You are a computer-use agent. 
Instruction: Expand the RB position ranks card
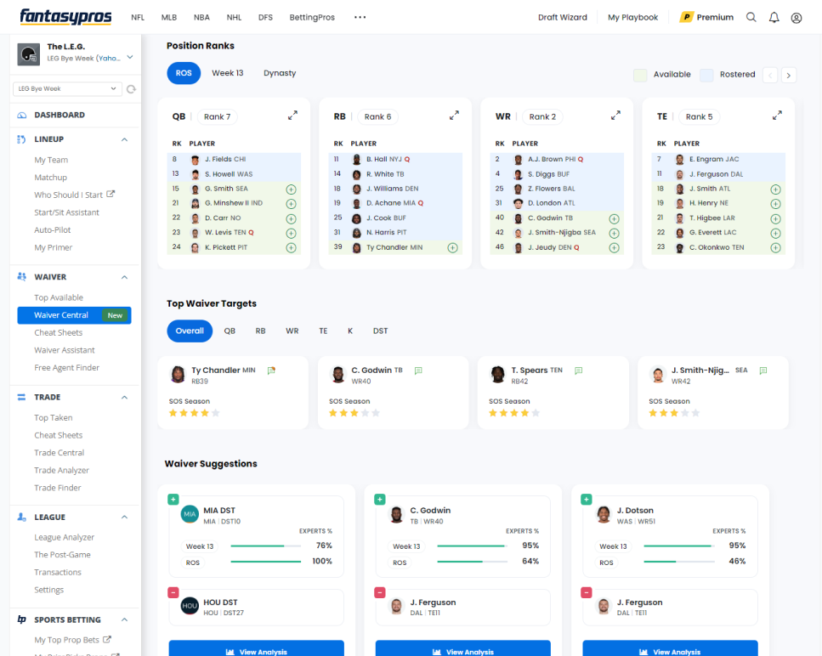point(454,116)
